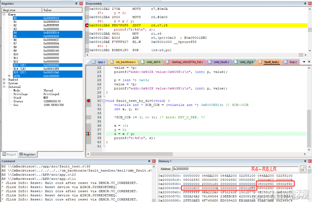The height and width of the screenshot is (202, 312).
Task: Click the source editor horizontal scrollbar thumb
Action: click(x=131, y=154)
